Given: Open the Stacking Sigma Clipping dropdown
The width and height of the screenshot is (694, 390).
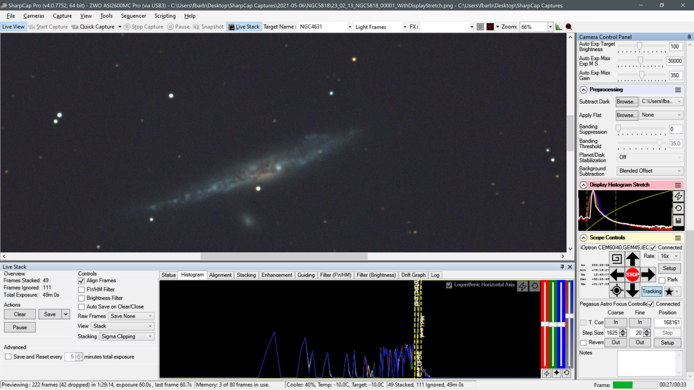Looking at the screenshot, I should click(127, 336).
